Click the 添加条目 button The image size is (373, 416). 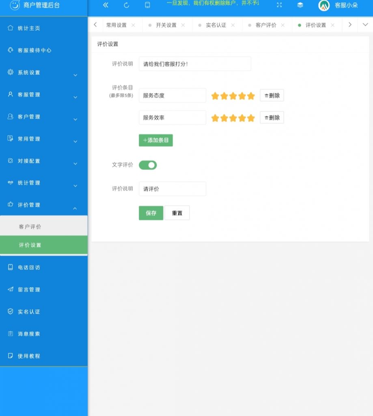(156, 140)
